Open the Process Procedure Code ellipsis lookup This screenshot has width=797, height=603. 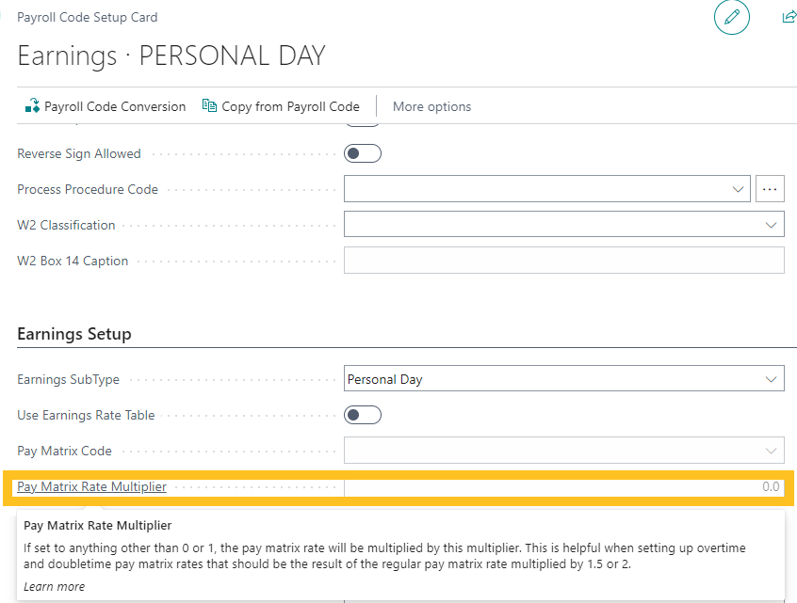tap(770, 189)
